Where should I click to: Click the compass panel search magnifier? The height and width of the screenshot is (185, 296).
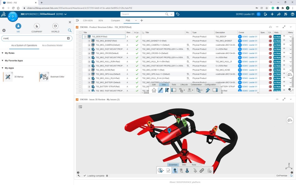tap(70, 31)
